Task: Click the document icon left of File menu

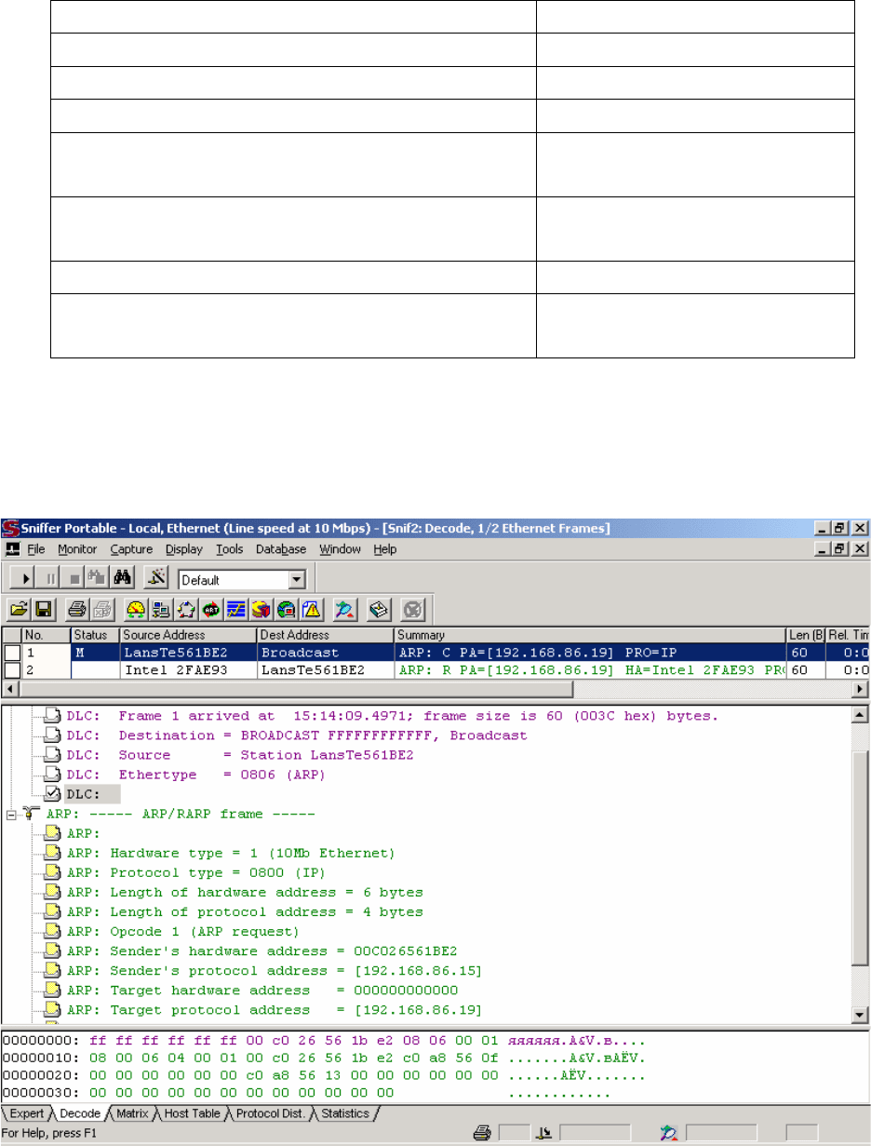Action: click(12, 549)
